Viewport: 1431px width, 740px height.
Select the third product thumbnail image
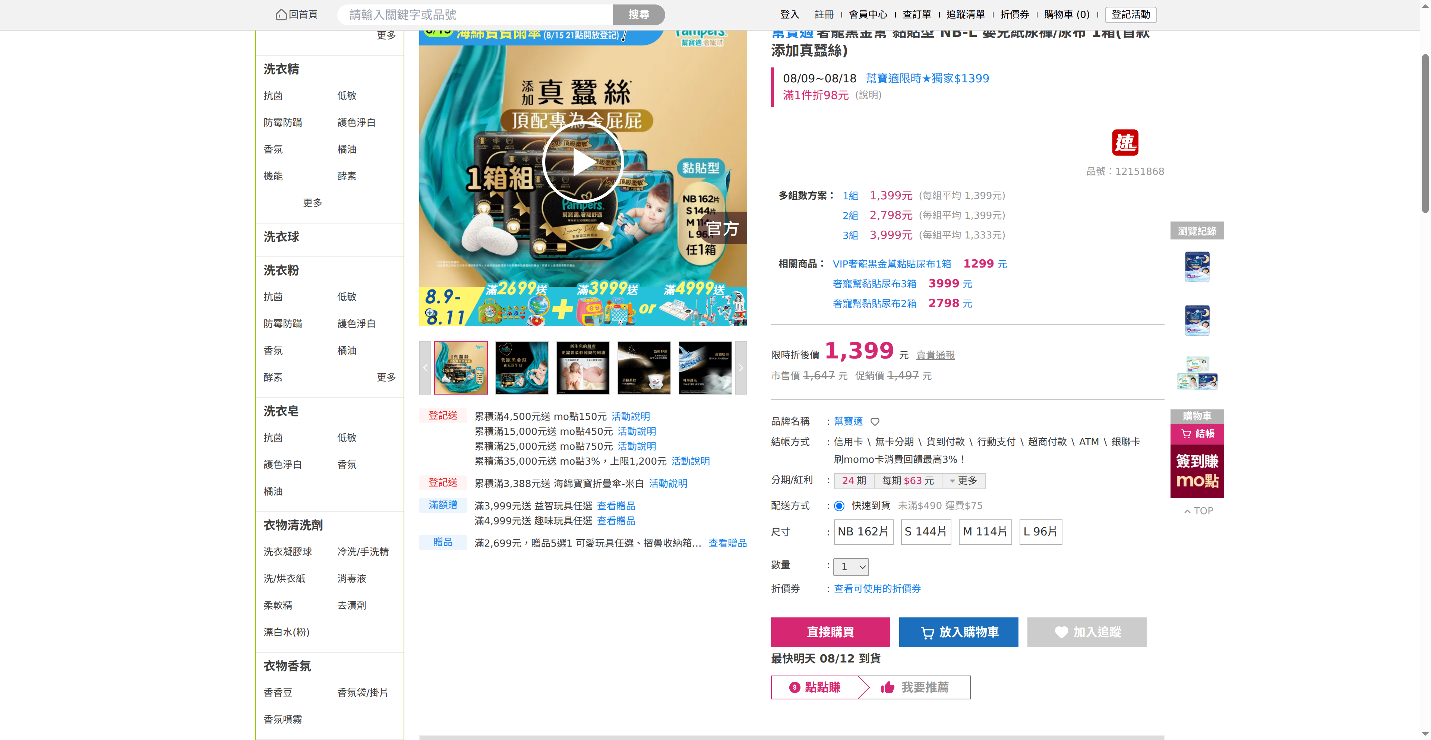coord(583,368)
